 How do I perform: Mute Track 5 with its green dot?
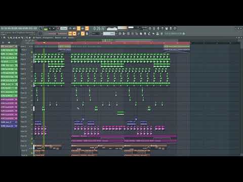[x=32, y=67]
